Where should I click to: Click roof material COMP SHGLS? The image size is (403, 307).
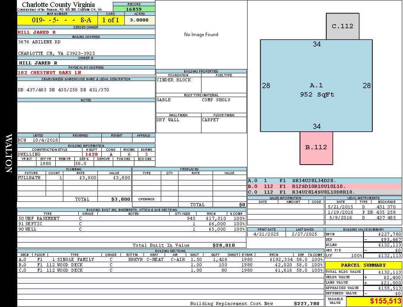coord(216,100)
